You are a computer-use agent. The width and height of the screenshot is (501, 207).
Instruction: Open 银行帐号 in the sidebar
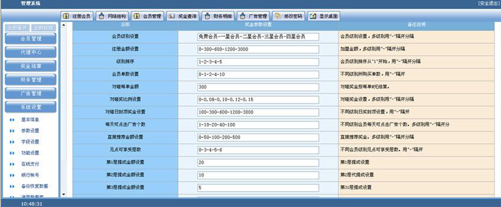30,175
